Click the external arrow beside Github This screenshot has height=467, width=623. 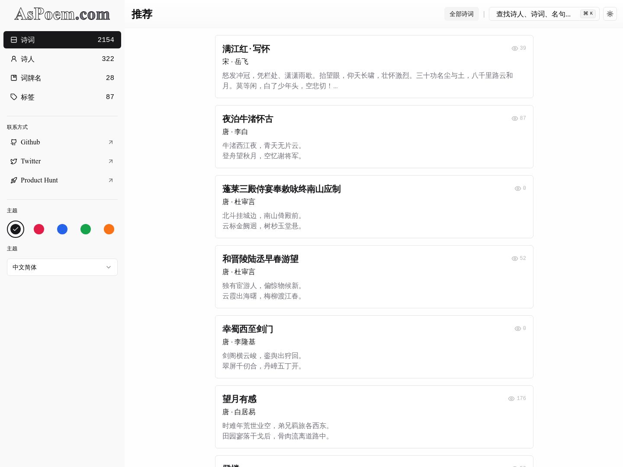(x=111, y=142)
